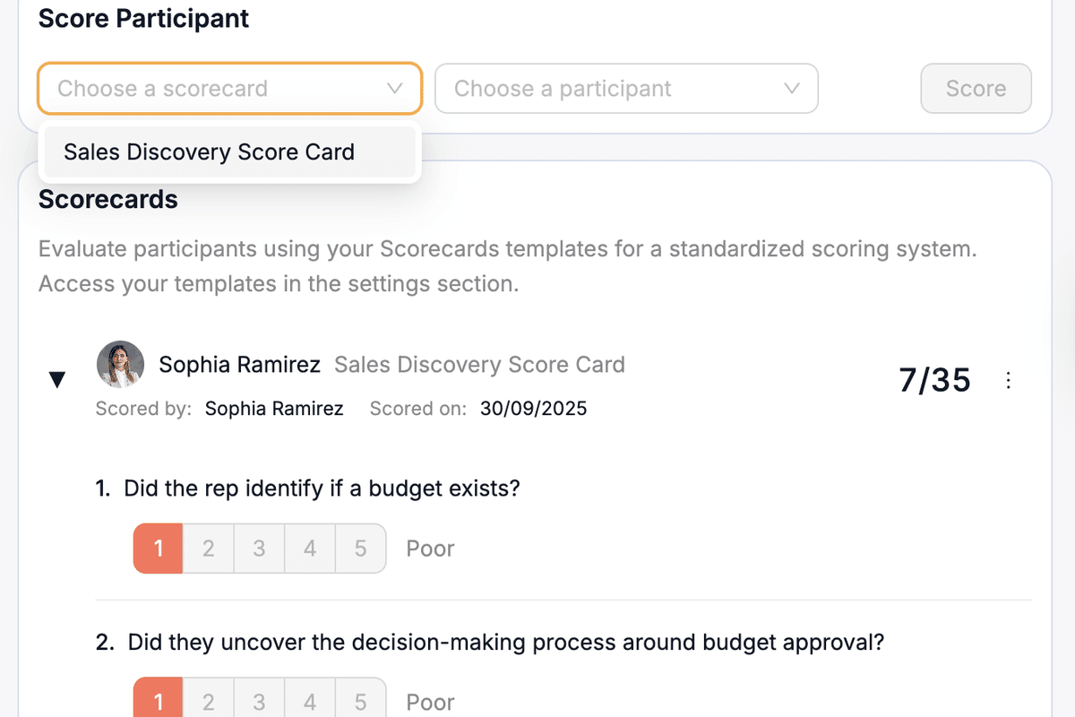Screen dimensions: 1075x717
Task: Select rating 3 for the budget question
Action: click(x=259, y=548)
